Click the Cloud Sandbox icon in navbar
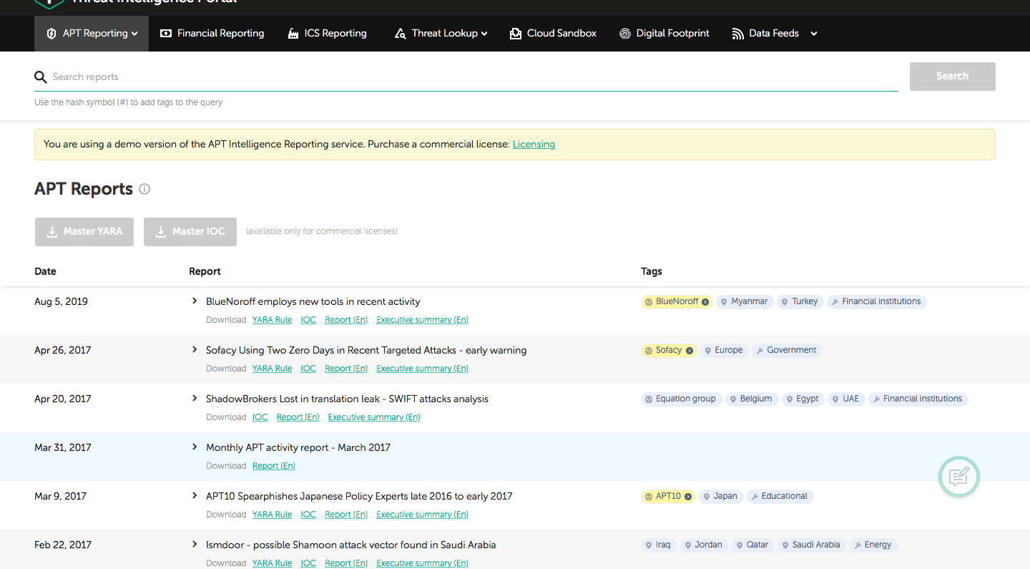Screen dimensions: 1030x569 coord(515,34)
